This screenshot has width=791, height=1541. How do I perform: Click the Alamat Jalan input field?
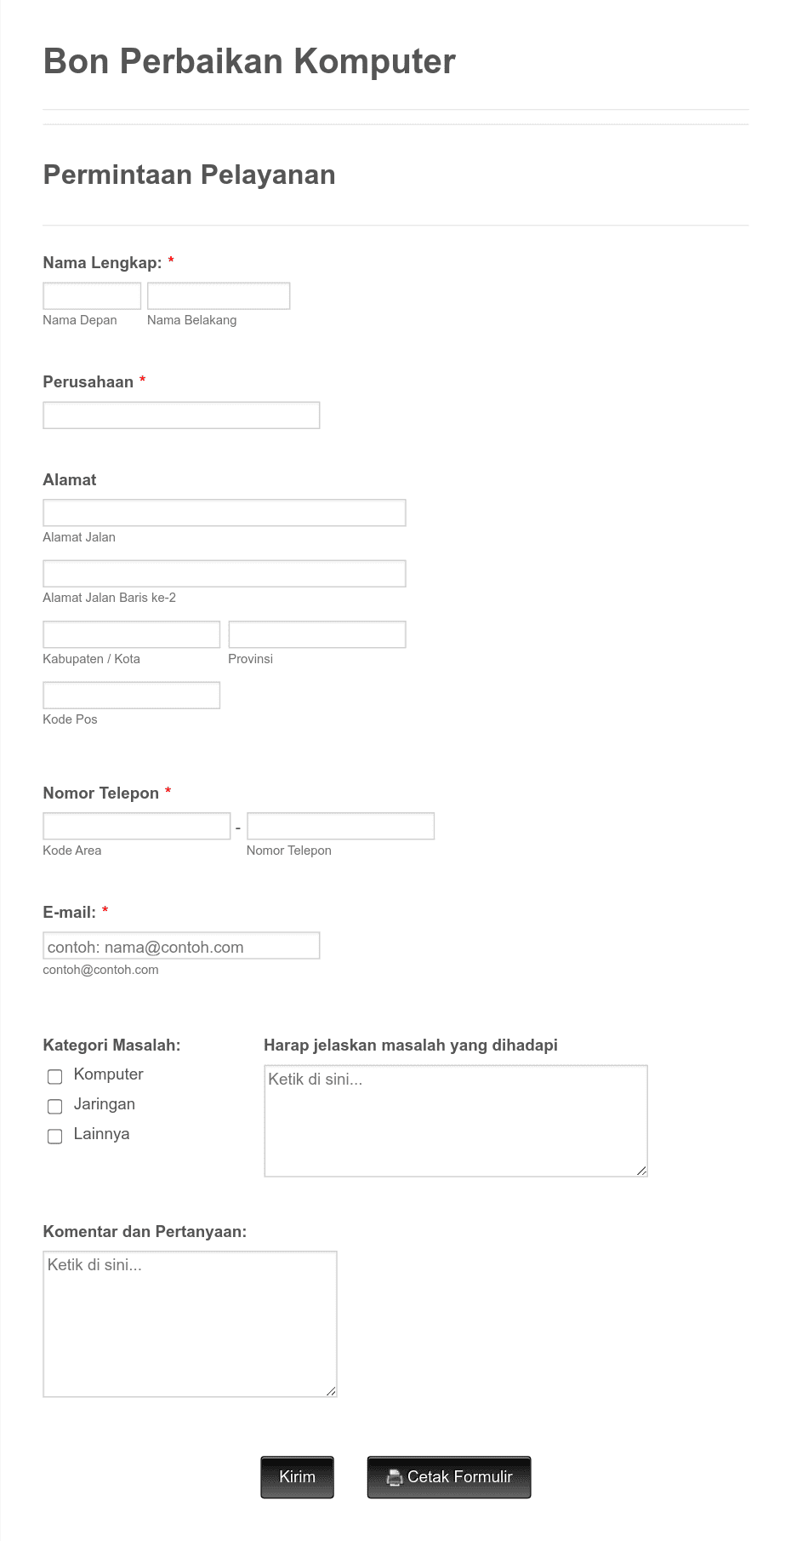[224, 513]
